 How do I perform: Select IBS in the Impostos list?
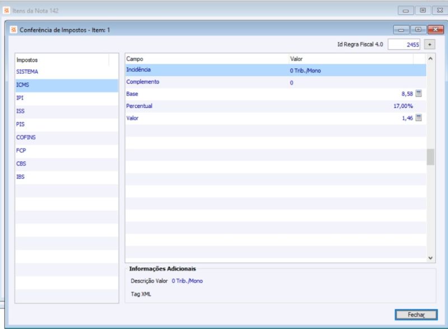67,177
